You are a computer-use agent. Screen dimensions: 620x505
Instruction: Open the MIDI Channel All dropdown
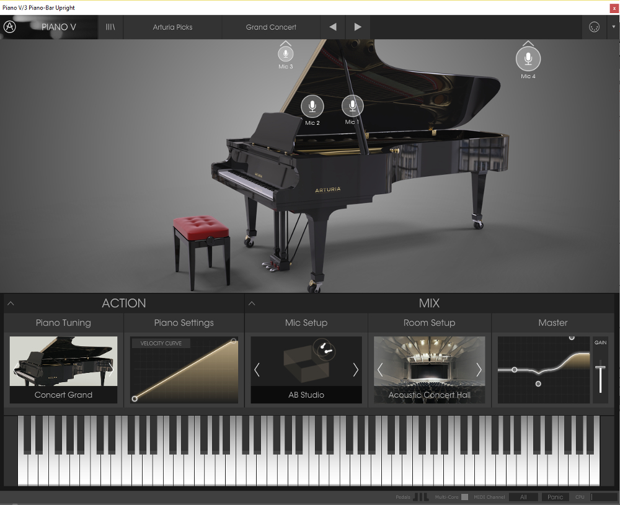[523, 497]
